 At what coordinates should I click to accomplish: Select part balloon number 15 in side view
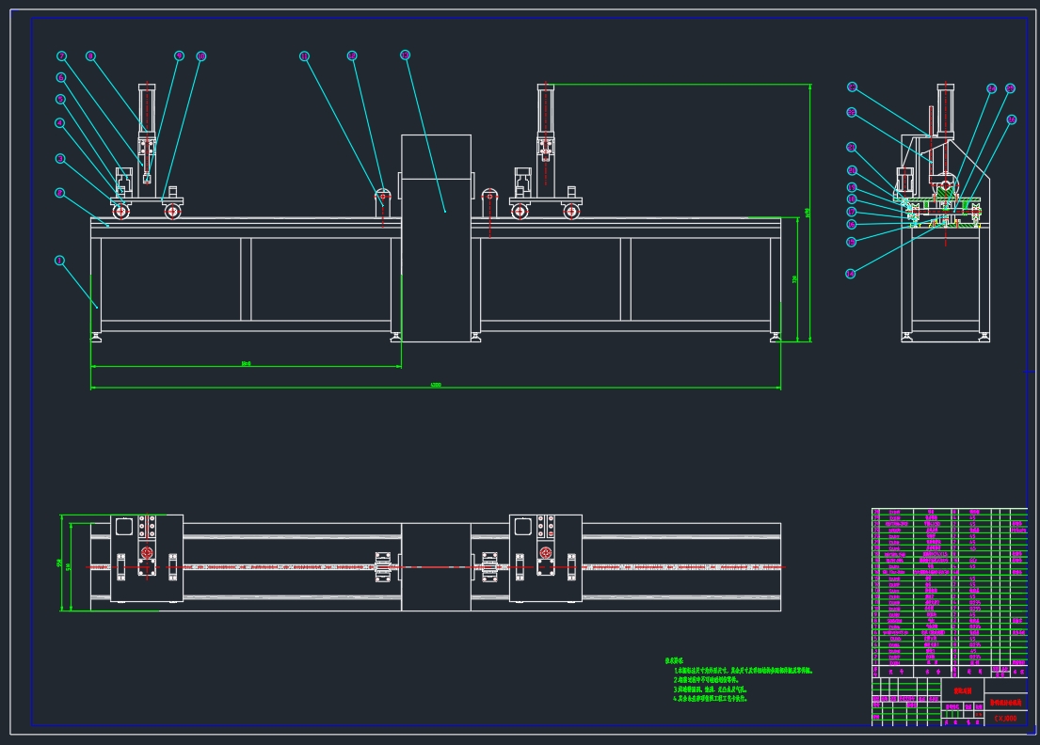click(x=852, y=242)
